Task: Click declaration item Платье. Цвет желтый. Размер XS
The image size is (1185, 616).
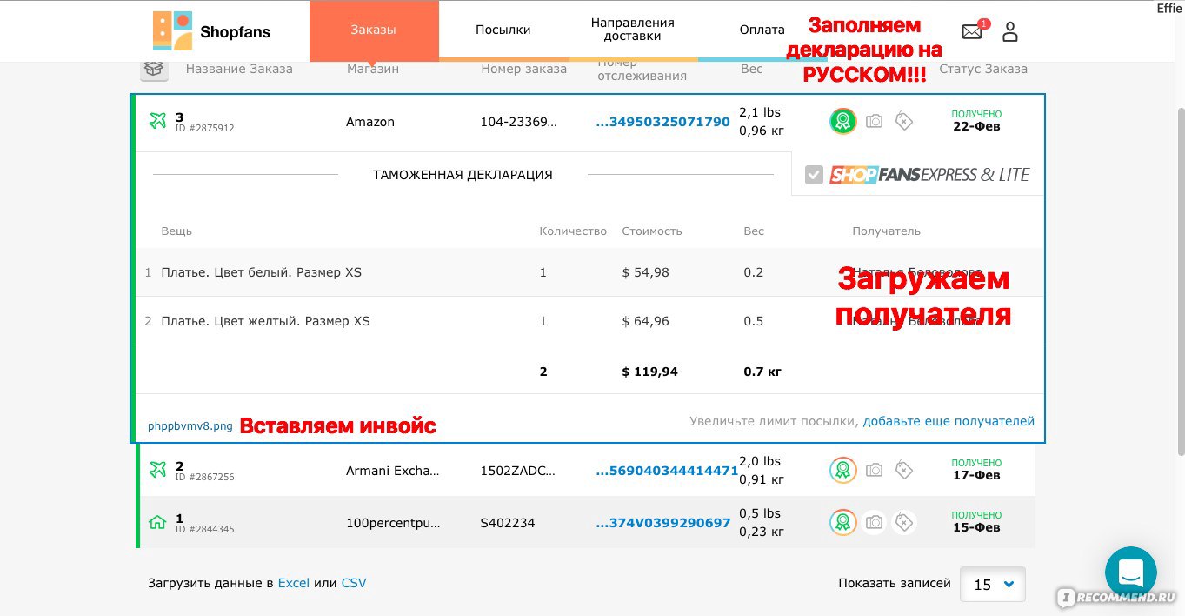Action: (265, 321)
